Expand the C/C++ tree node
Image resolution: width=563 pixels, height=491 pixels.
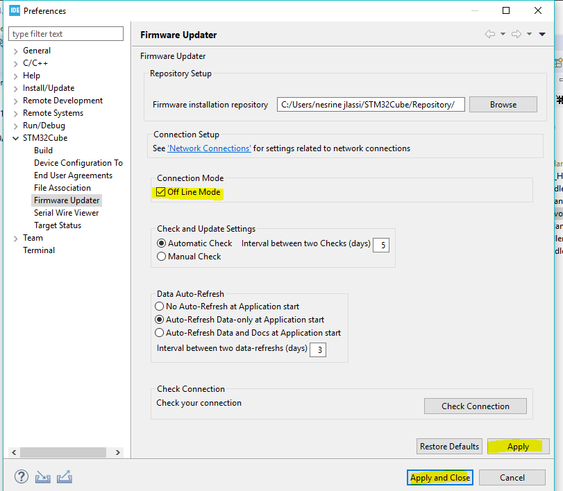15,64
